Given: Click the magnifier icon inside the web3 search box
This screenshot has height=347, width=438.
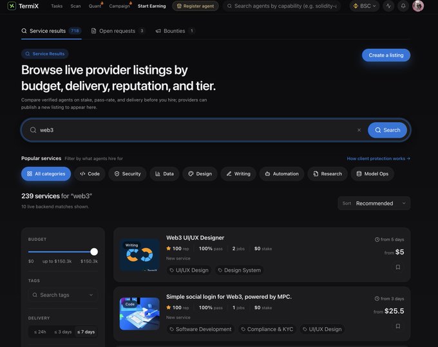Looking at the screenshot, I should (x=33, y=130).
